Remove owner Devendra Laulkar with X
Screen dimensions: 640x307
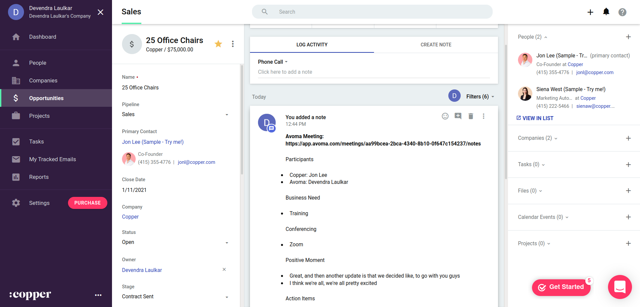[x=224, y=269]
